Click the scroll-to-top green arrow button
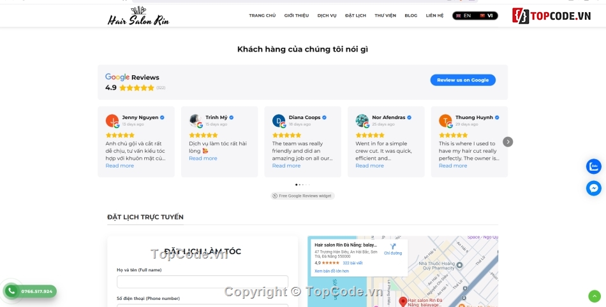Viewport: 606px width, 307px height. pos(595,296)
